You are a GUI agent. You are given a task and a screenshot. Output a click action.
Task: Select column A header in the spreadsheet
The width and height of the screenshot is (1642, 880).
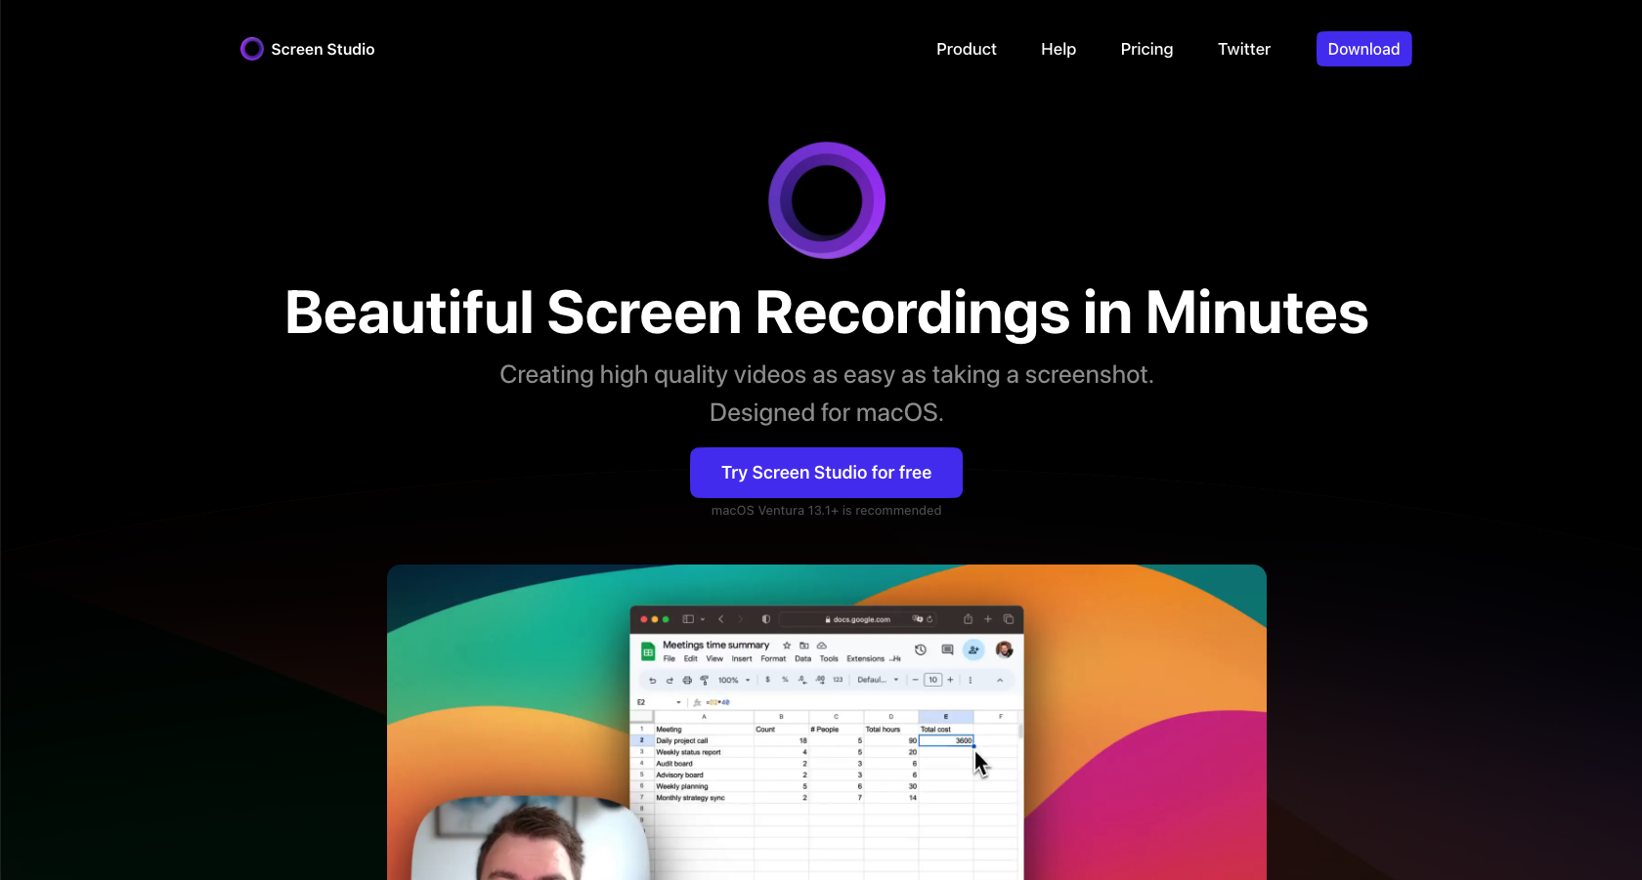point(704,717)
